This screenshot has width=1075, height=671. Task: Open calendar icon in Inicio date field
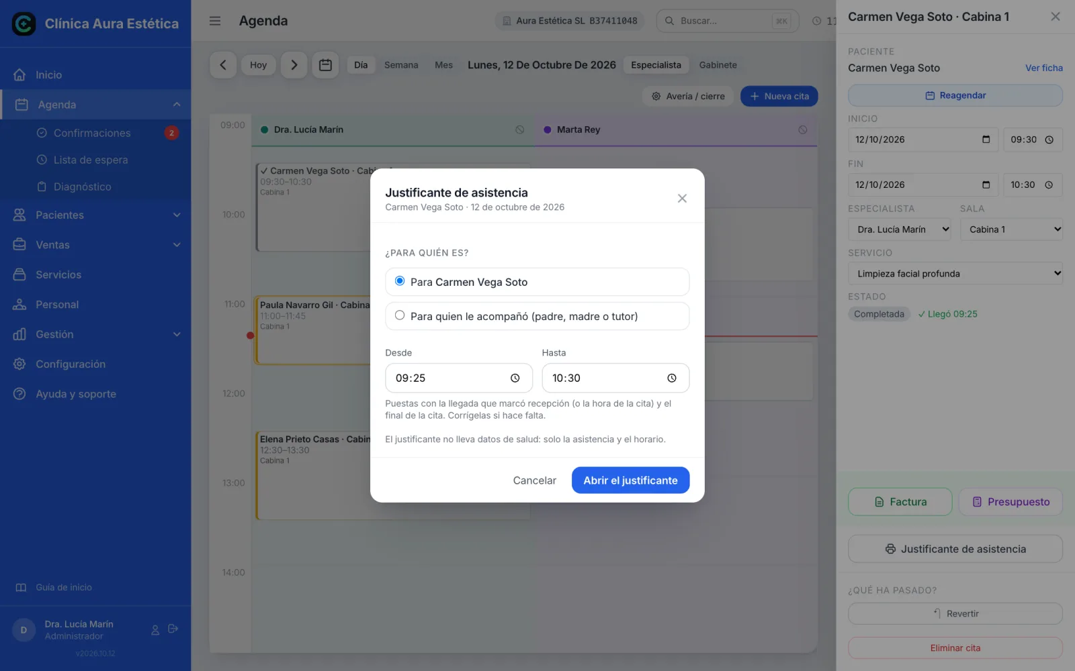click(x=986, y=140)
